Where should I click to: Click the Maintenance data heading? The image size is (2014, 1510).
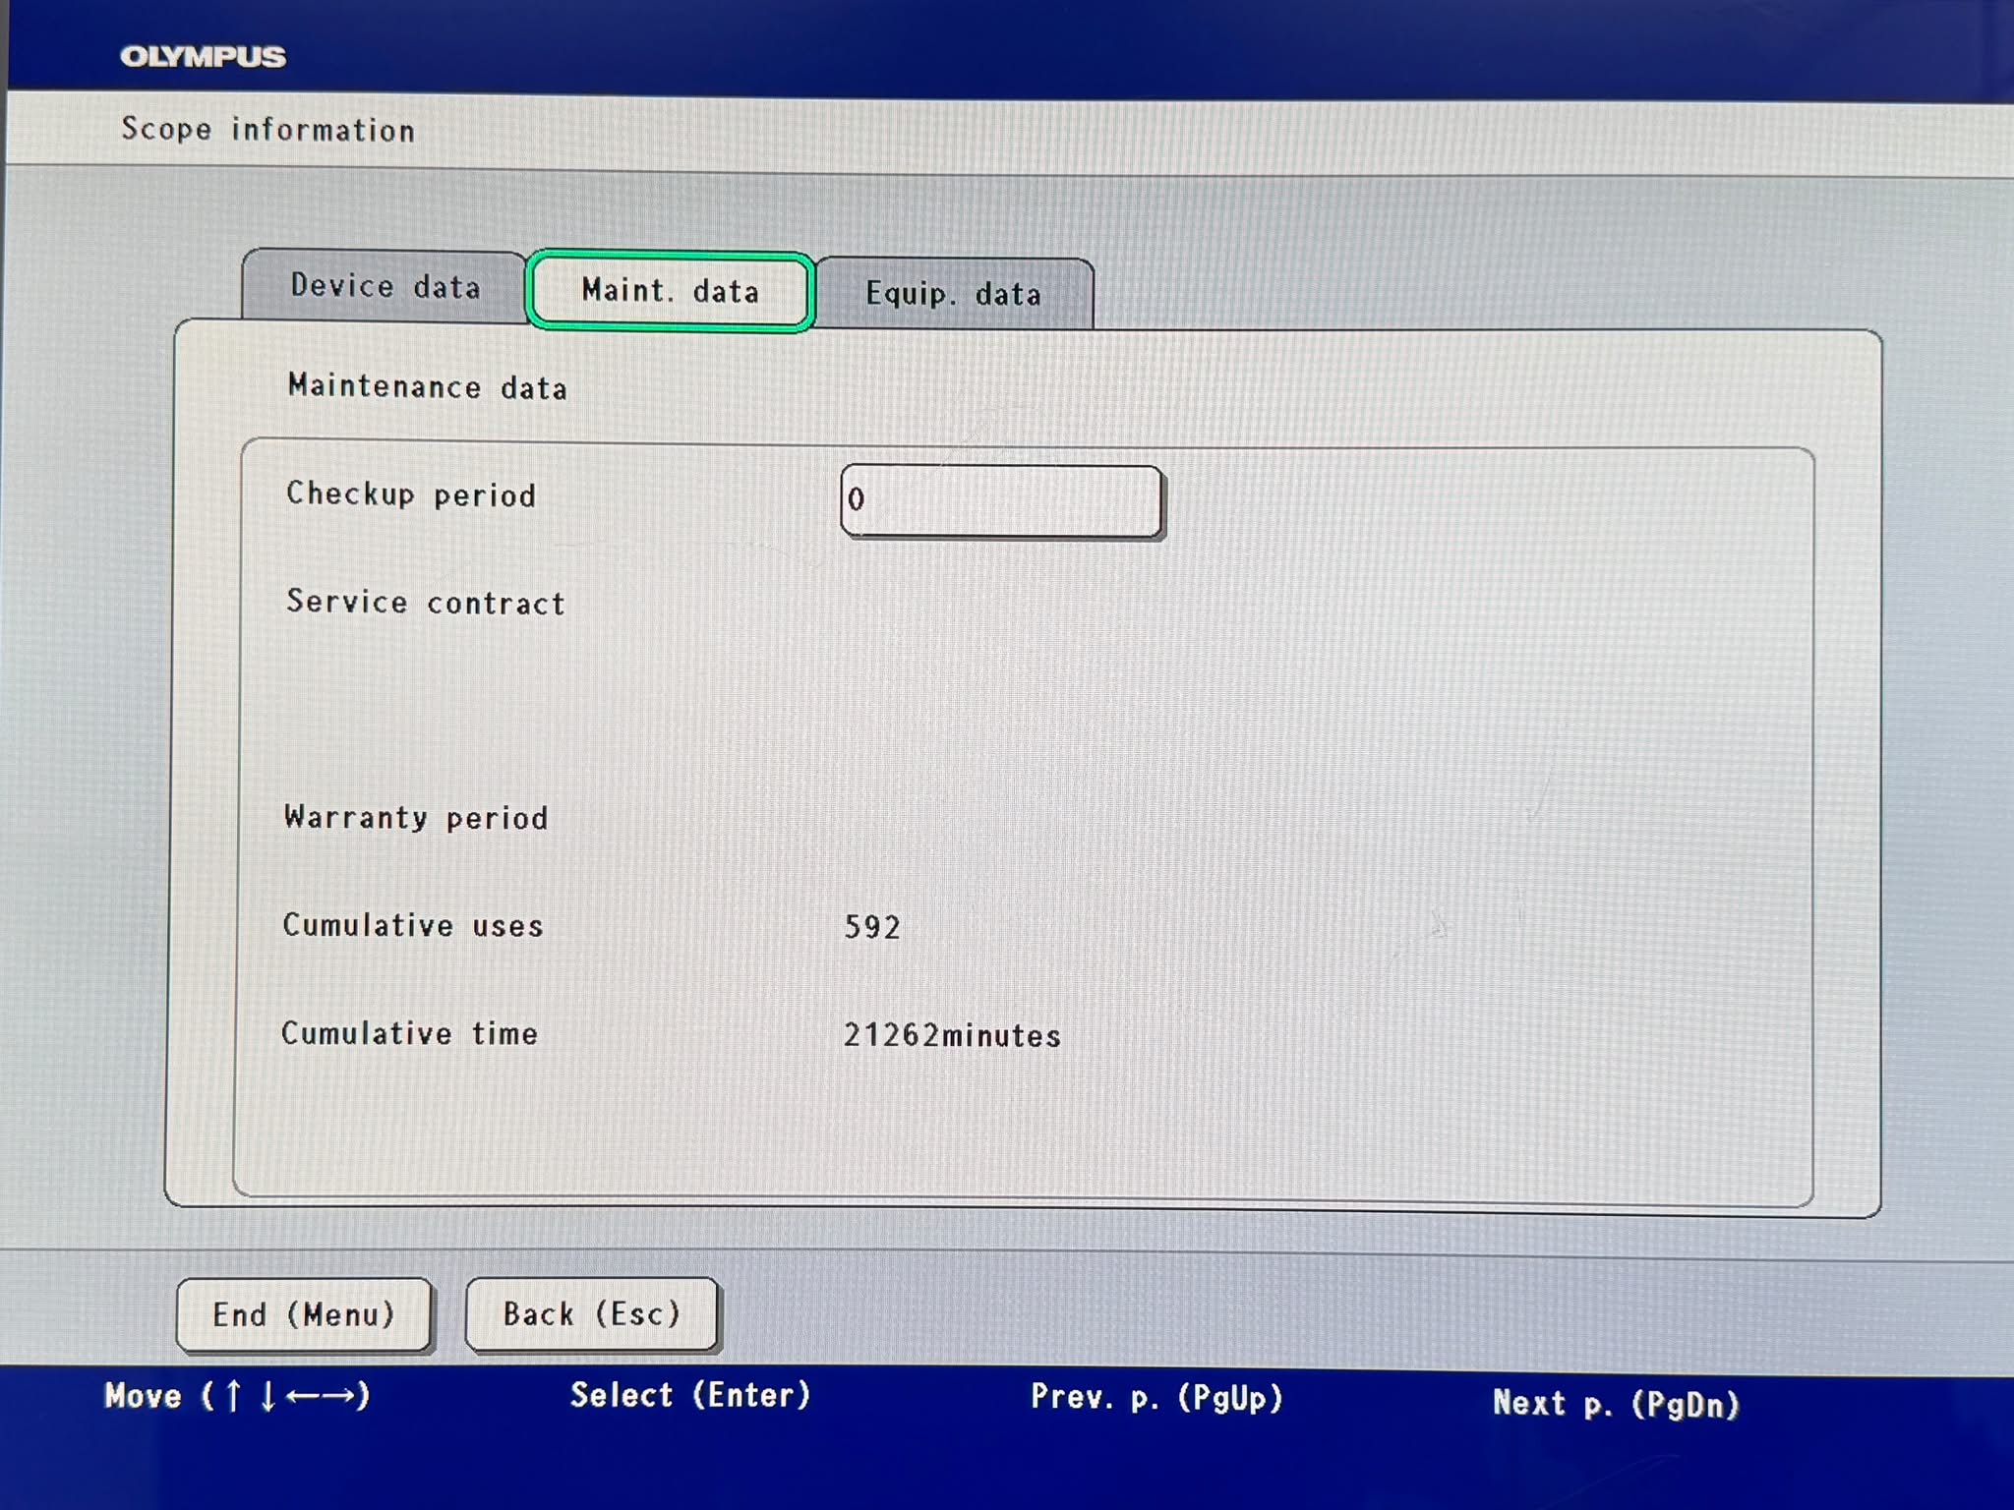tap(427, 387)
